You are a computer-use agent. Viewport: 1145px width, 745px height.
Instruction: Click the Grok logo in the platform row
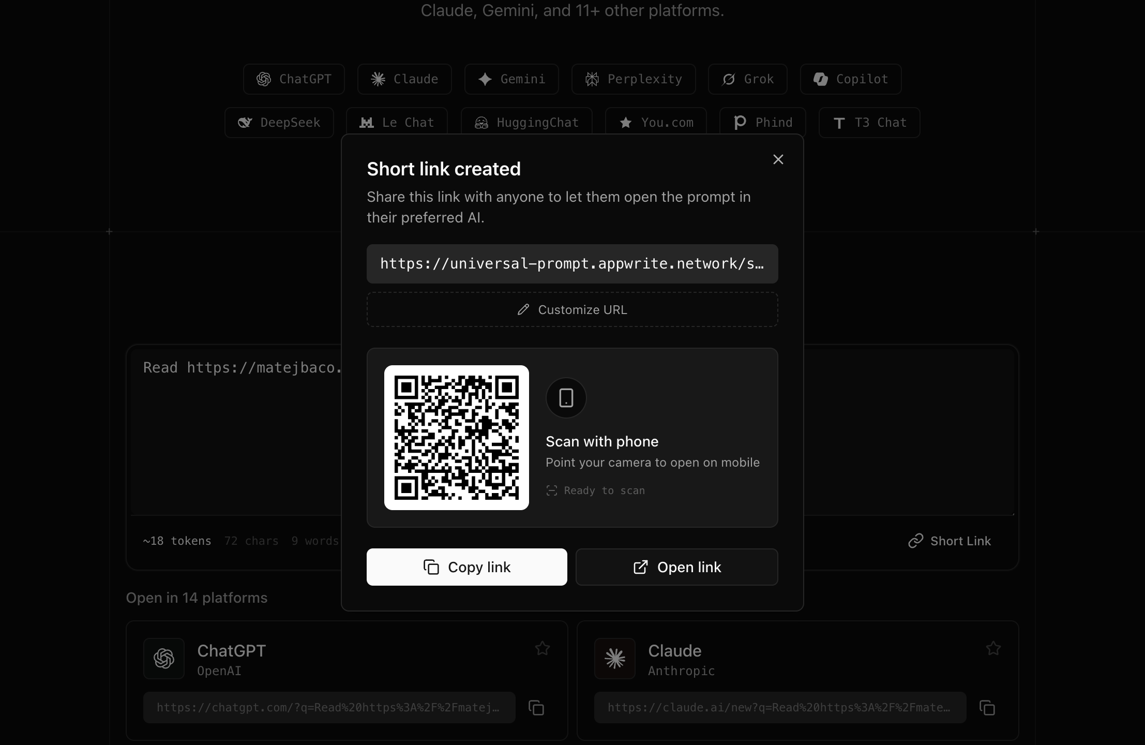(x=728, y=79)
